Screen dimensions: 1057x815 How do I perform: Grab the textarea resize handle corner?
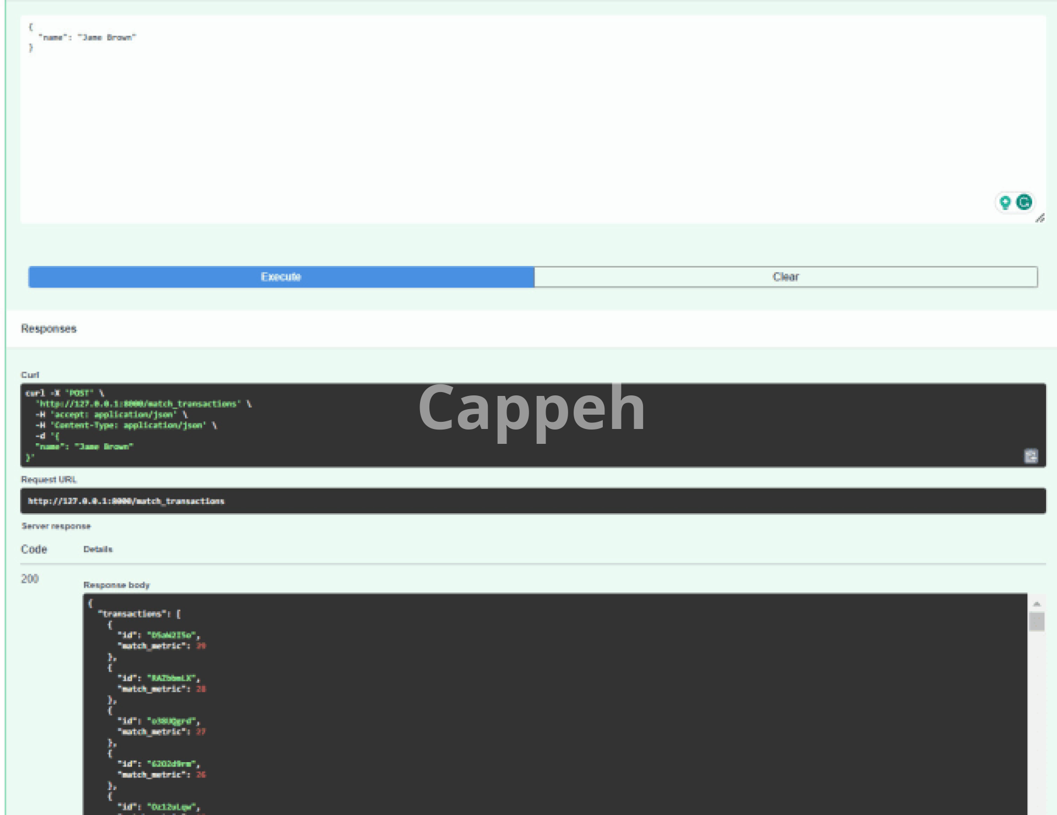[1040, 219]
